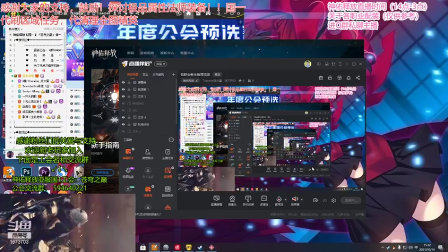Viewport: 448px width, 252px height.
Task: Open the pill dropdown next to 直播伴侣 logo
Action: 161,64
